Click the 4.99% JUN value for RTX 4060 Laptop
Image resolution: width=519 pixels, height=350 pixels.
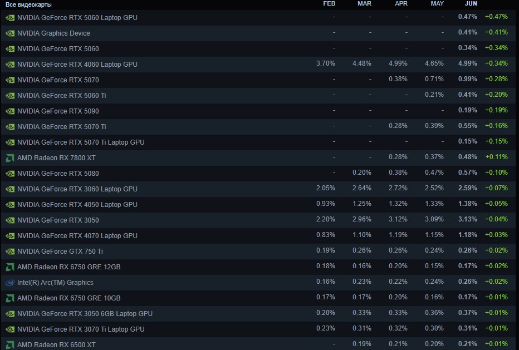pos(467,63)
